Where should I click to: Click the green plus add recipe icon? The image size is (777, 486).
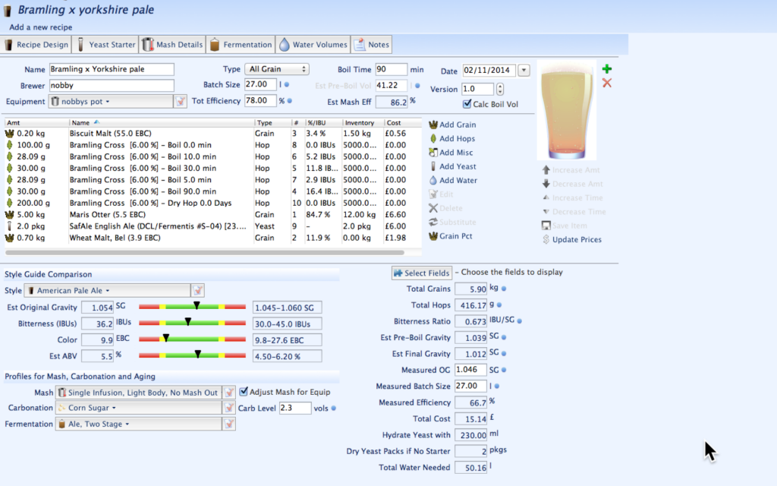[606, 69]
